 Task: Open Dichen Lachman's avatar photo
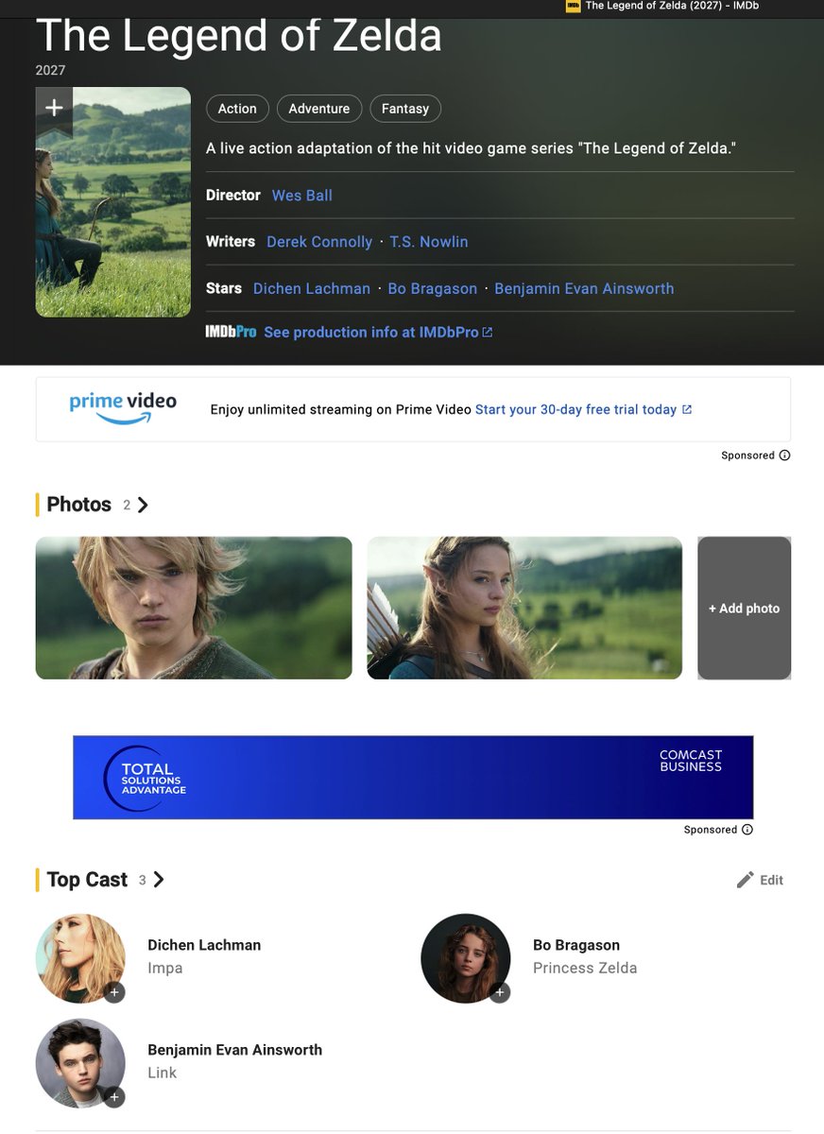pos(80,958)
